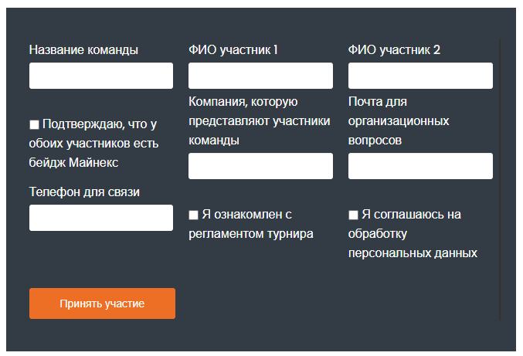Click the 'Компания, которую представляют участники команды' label
The height and width of the screenshot is (356, 523).
pyautogui.click(x=259, y=120)
